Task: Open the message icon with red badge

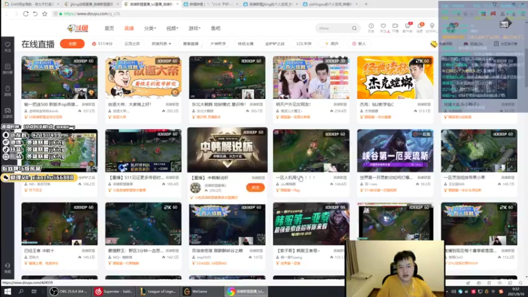Action: (407, 27)
